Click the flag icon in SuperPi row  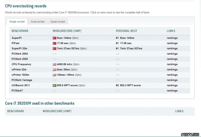pos(54,38)
